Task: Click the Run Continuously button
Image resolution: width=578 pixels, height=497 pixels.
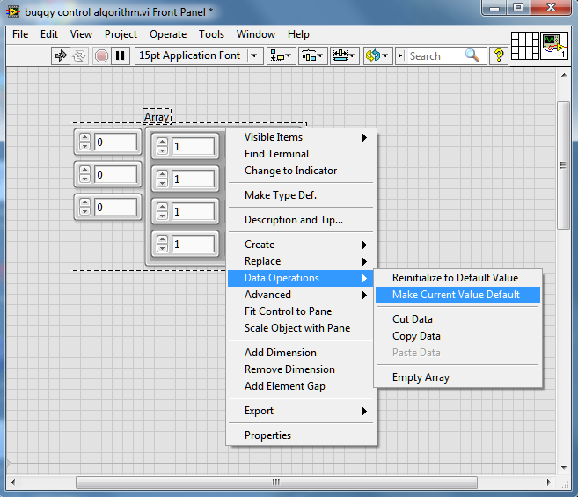Action: [79, 56]
